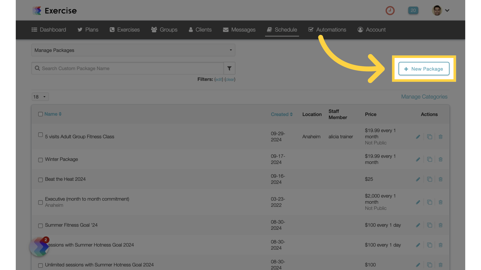
Task: Click the edit filters link
Action: point(219,79)
